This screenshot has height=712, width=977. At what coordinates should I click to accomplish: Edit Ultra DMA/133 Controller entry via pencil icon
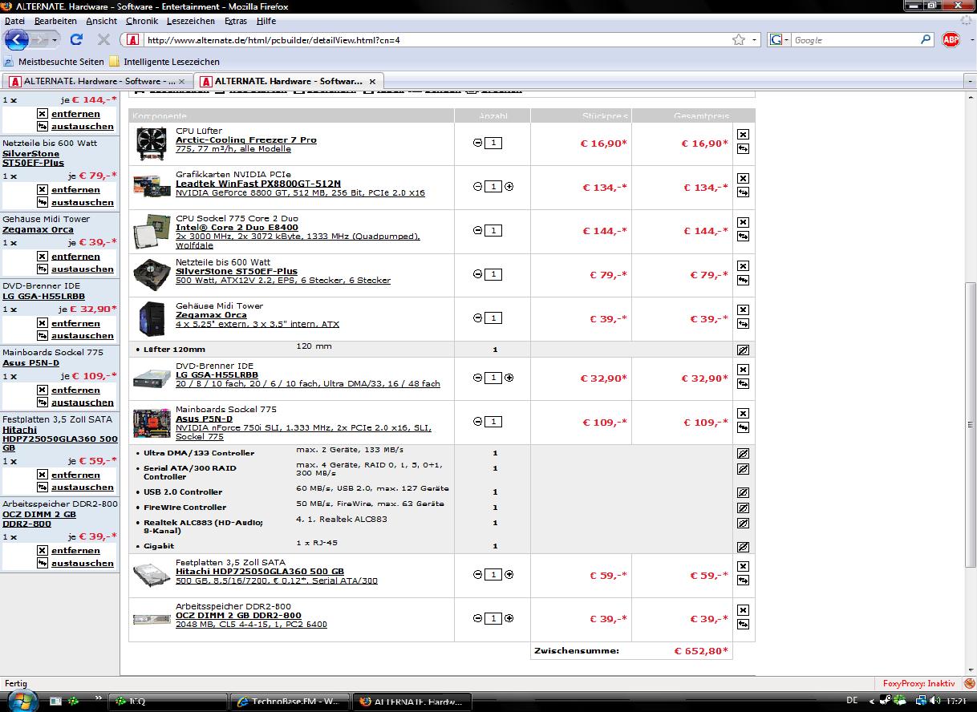(743, 453)
